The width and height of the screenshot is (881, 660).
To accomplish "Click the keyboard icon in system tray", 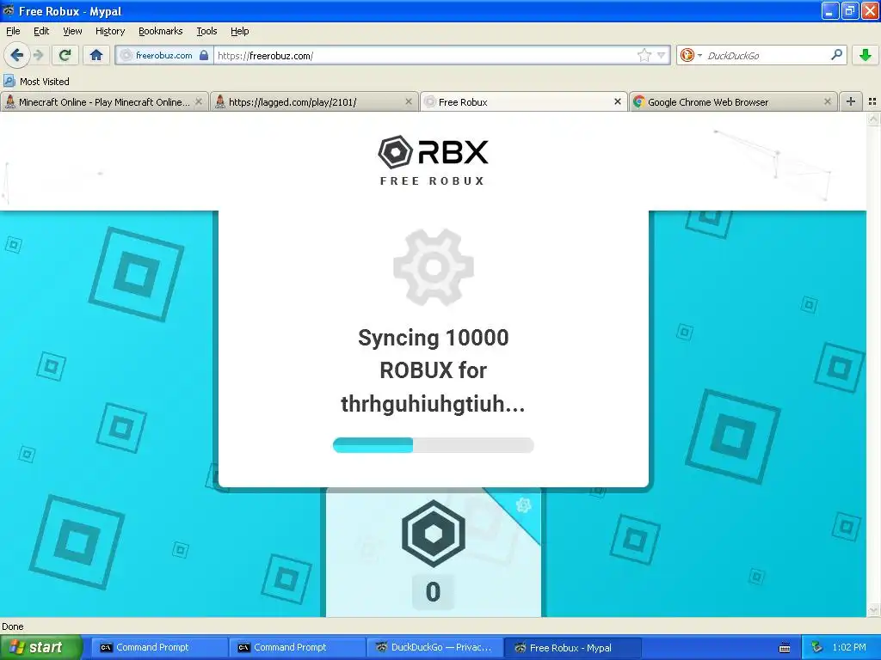I will pos(785,648).
